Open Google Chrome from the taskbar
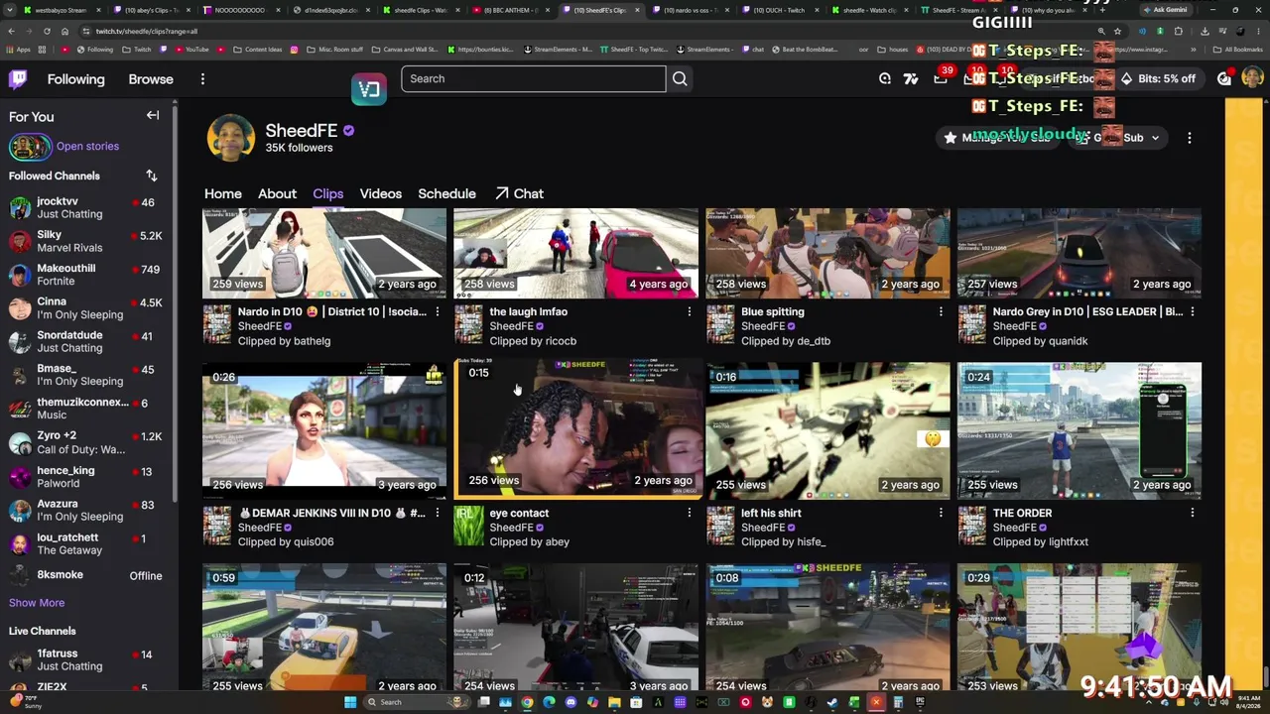 pos(527,702)
